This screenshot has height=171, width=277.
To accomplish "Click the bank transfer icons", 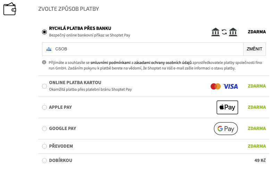I will tap(224, 32).
